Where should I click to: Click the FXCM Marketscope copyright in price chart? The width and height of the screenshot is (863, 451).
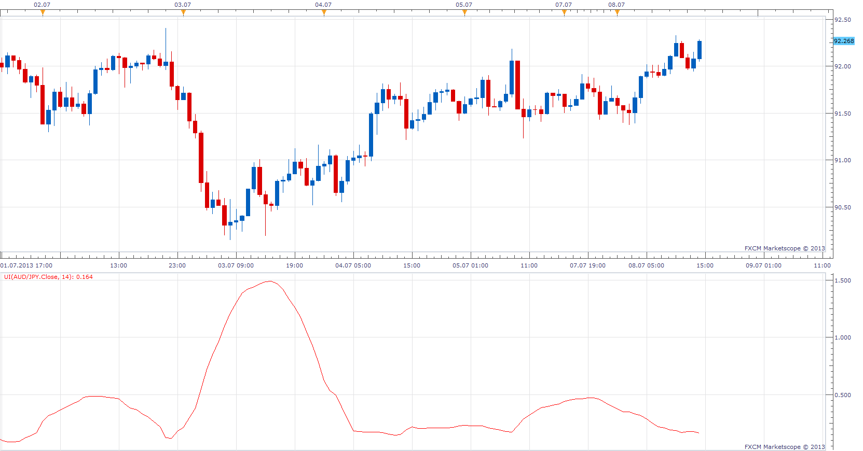(785, 248)
